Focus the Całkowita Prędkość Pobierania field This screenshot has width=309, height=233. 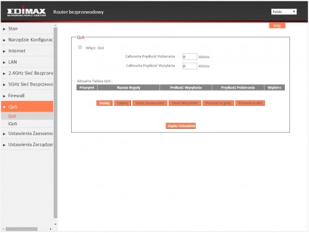(x=190, y=56)
